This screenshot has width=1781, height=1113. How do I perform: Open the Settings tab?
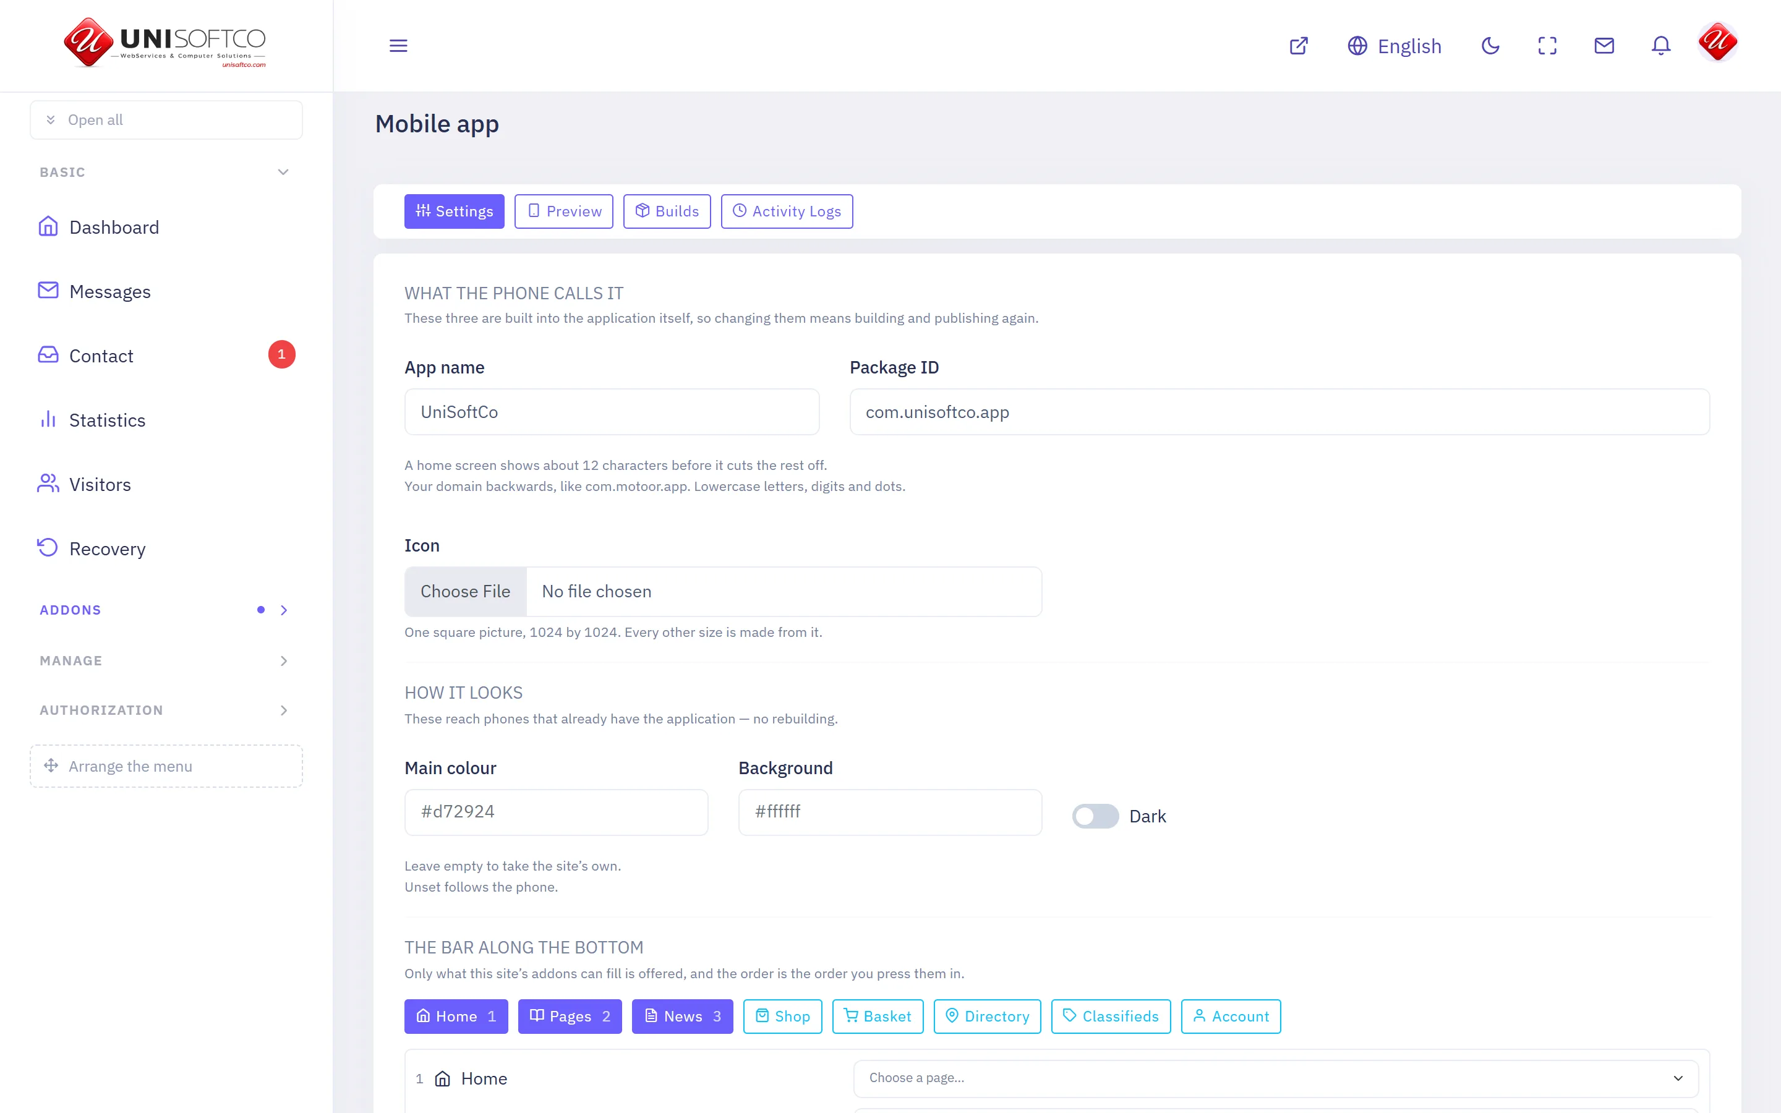tap(454, 211)
